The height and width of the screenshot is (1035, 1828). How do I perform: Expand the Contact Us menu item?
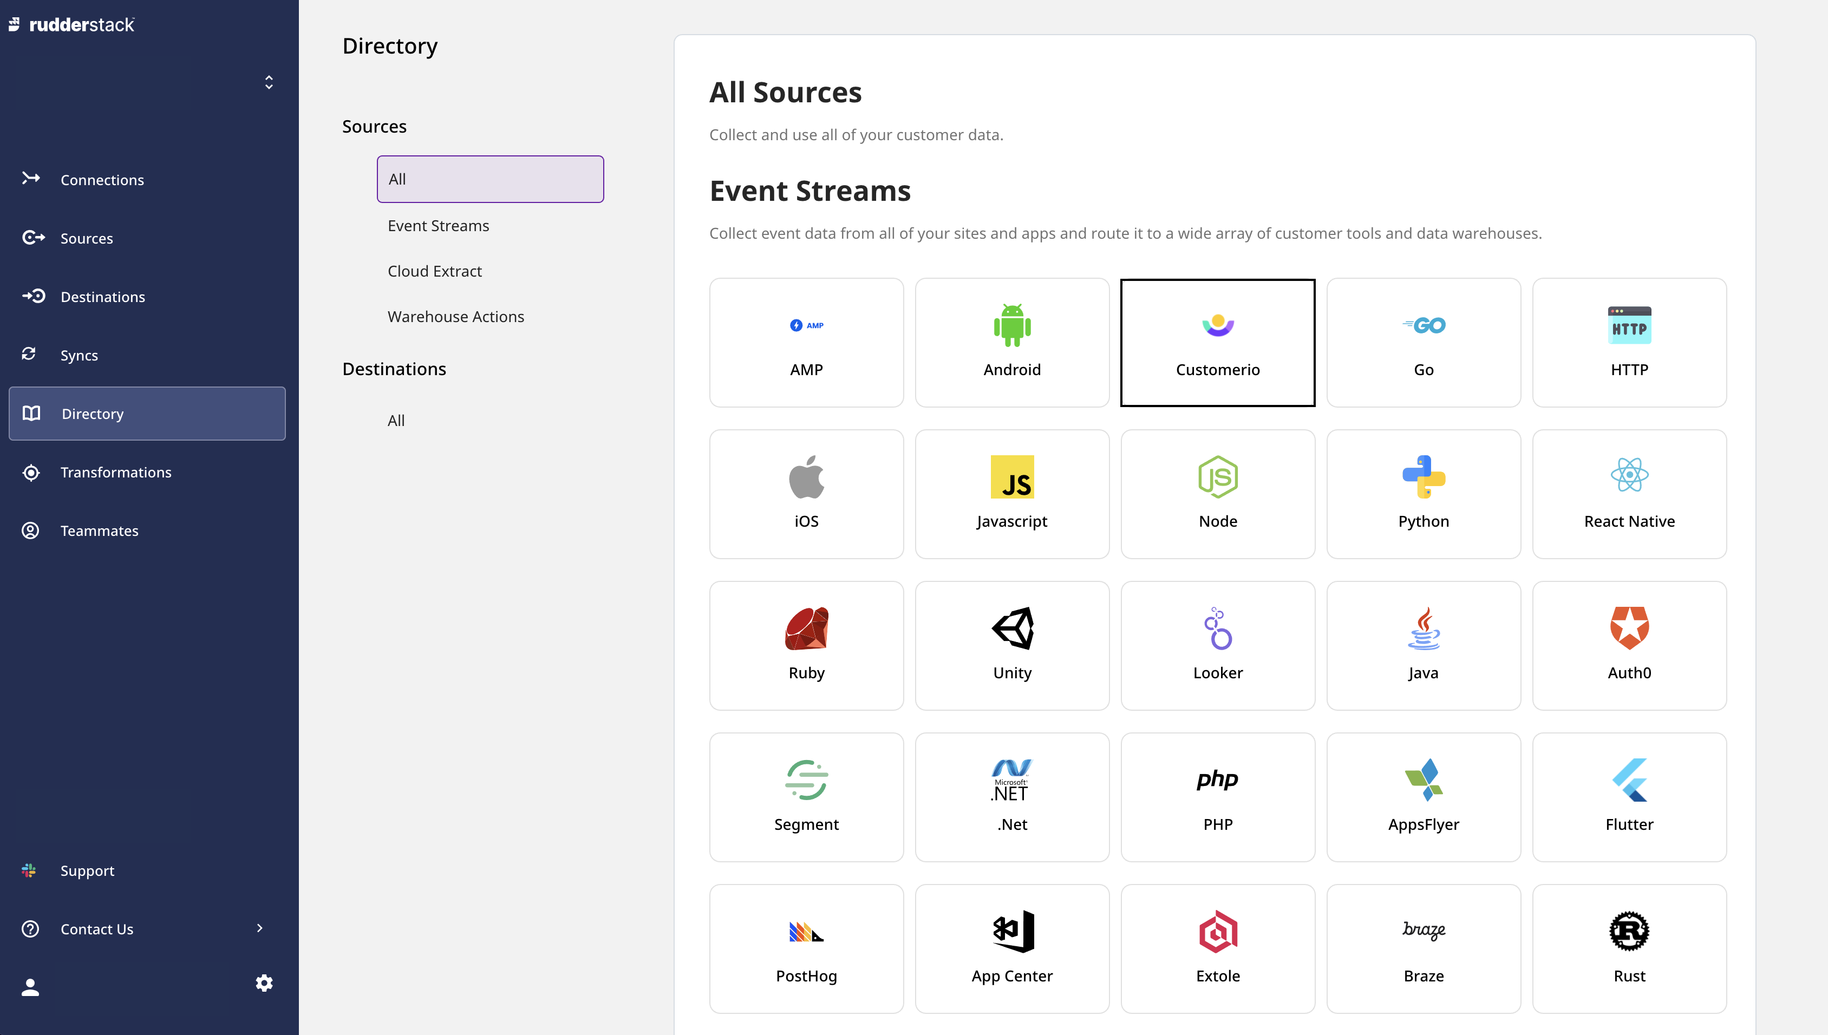point(260,928)
